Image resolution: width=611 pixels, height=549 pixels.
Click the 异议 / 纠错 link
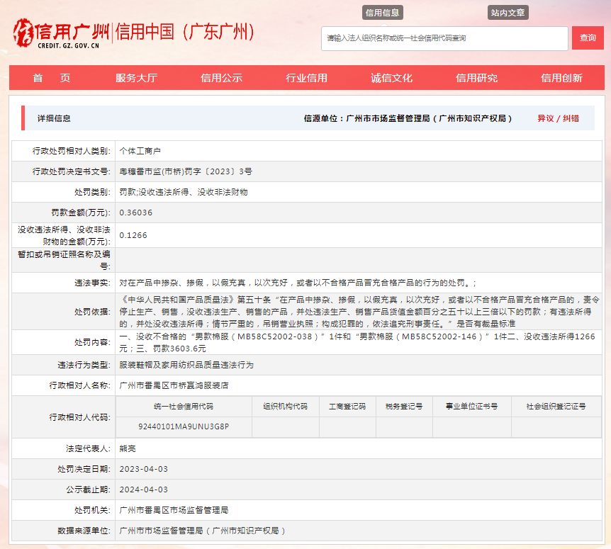(558, 118)
